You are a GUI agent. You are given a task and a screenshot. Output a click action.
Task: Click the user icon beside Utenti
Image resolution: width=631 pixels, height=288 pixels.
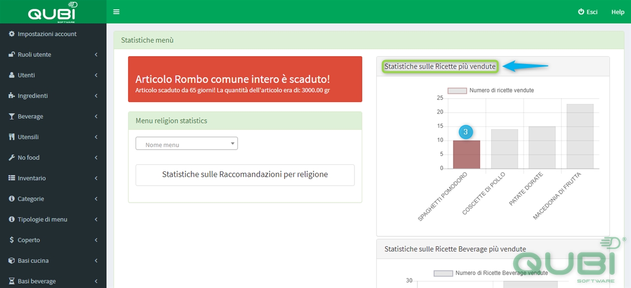[12, 75]
